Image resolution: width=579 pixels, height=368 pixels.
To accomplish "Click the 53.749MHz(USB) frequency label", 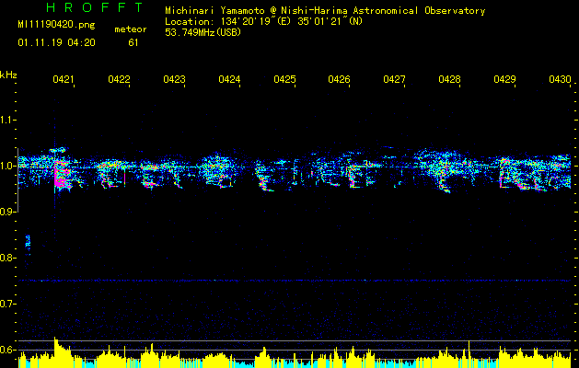I will click(x=203, y=32).
